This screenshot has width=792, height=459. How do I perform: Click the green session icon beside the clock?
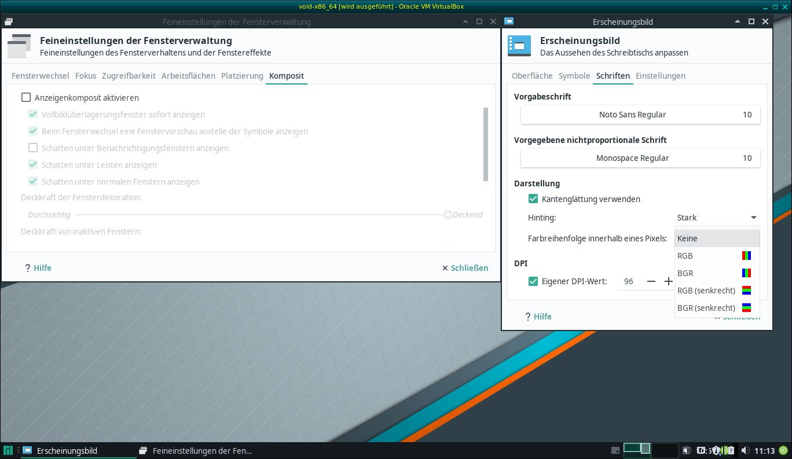(x=783, y=450)
